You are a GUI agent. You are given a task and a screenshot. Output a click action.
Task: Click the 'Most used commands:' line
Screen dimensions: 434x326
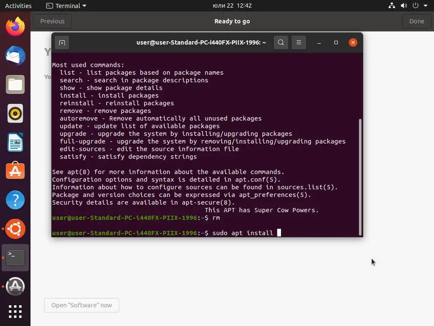(x=88, y=65)
